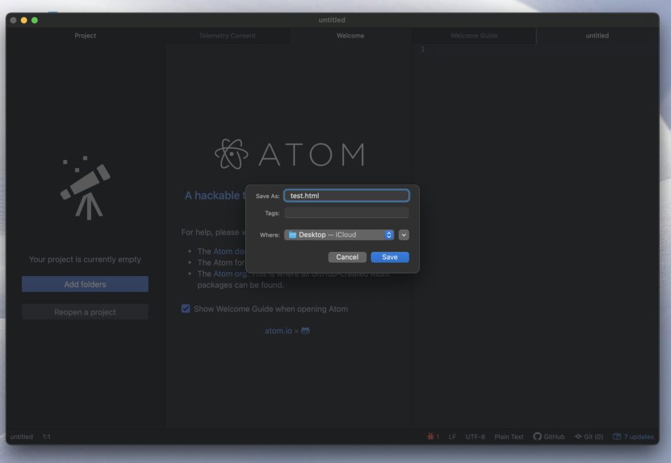This screenshot has width=671, height=463.
Task: Expand the save dialog with chevron button
Action: point(404,235)
